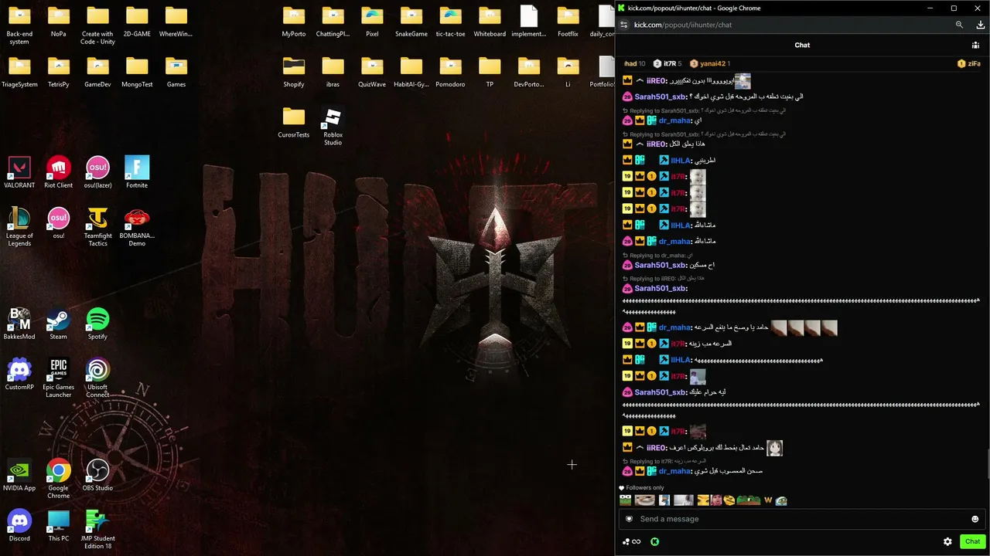Open the emoji picker in message box
990x556 pixels.
coord(975,519)
